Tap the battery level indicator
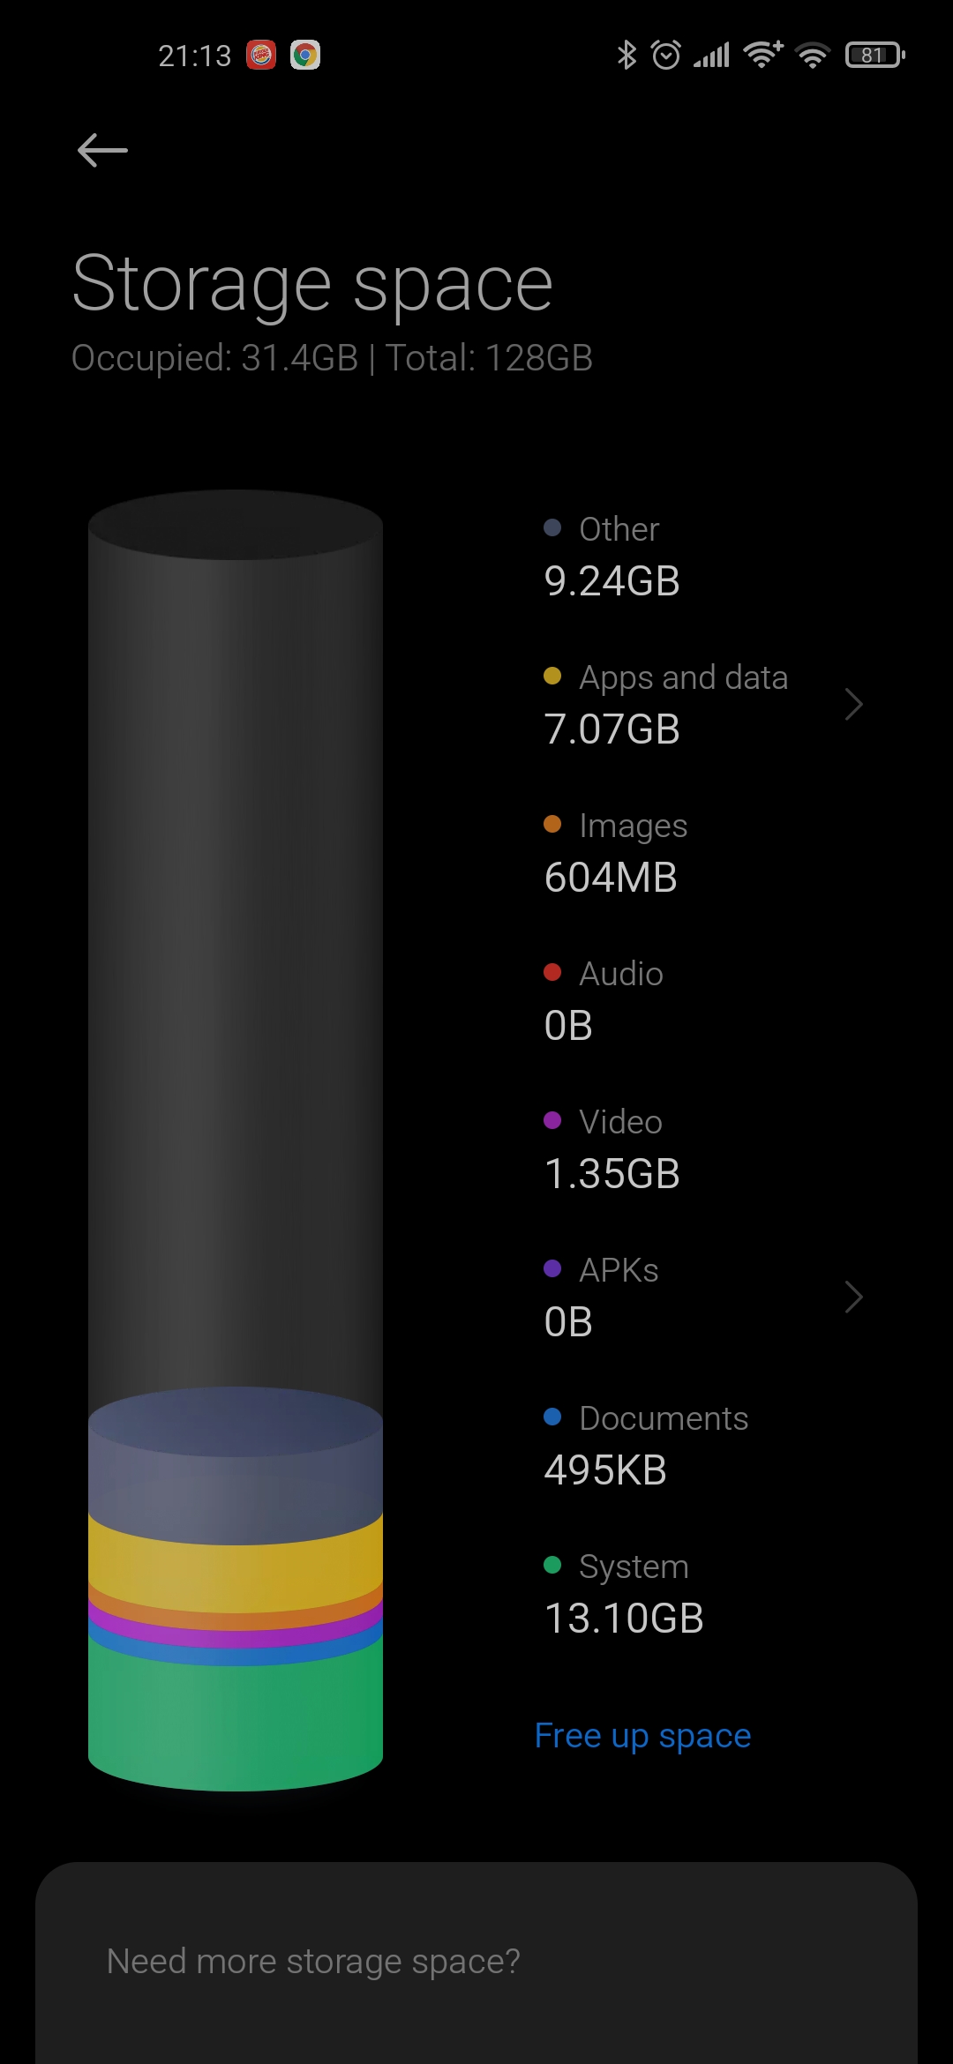Viewport: 953px width, 2064px height. point(875,55)
